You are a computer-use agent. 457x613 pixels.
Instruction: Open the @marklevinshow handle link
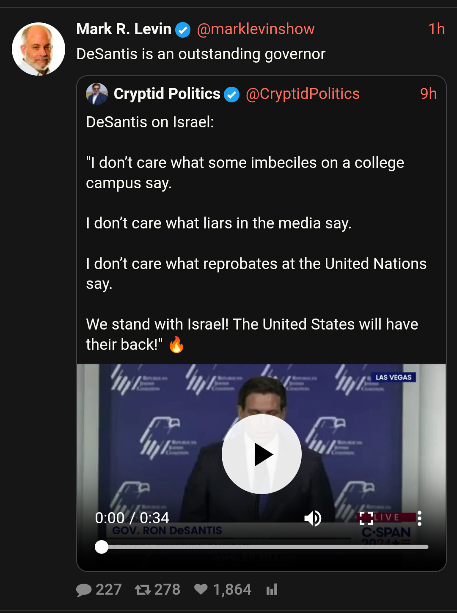[256, 29]
